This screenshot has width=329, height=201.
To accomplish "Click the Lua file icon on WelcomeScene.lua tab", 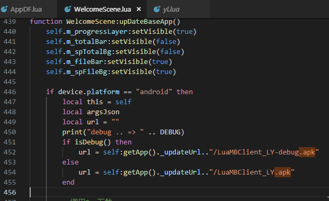I will 68,9.
